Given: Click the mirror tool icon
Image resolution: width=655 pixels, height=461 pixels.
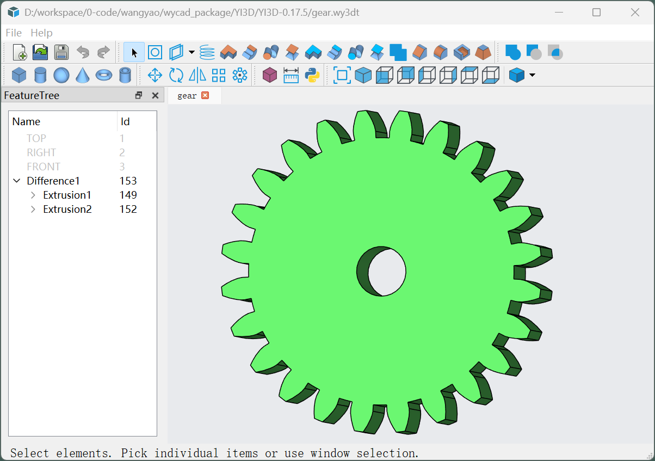Looking at the screenshot, I should click(197, 75).
